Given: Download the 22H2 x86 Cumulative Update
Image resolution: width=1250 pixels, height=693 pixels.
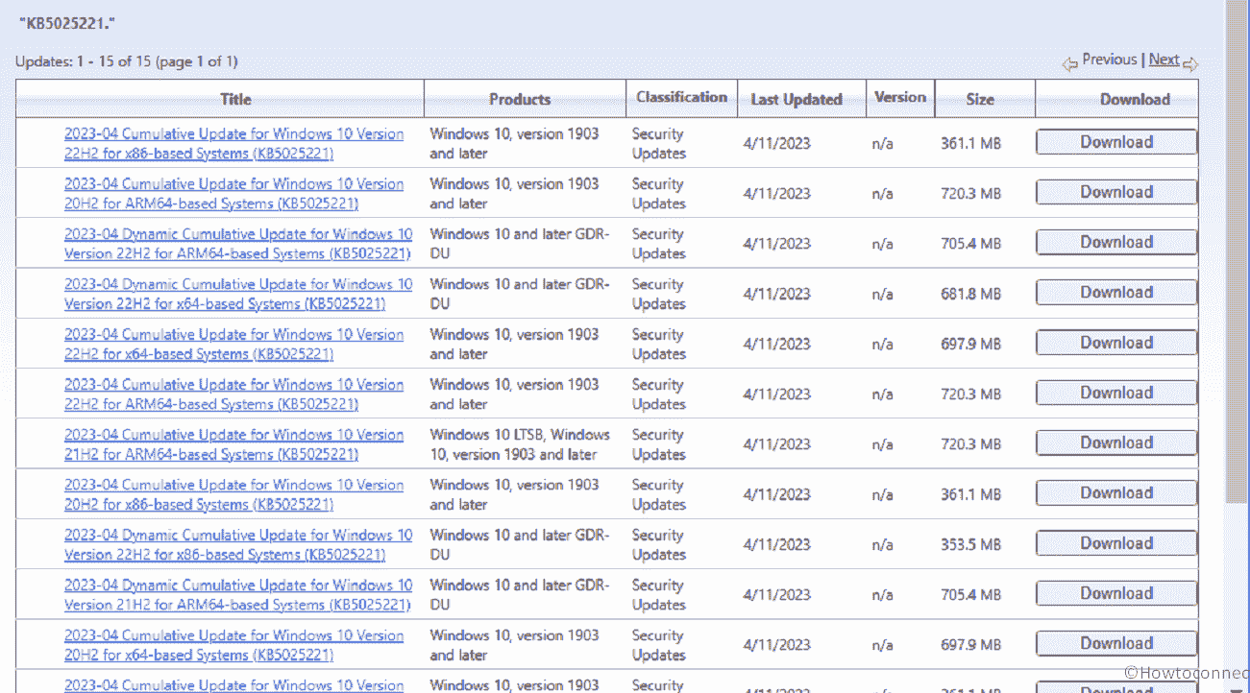Looking at the screenshot, I should pos(1116,142).
